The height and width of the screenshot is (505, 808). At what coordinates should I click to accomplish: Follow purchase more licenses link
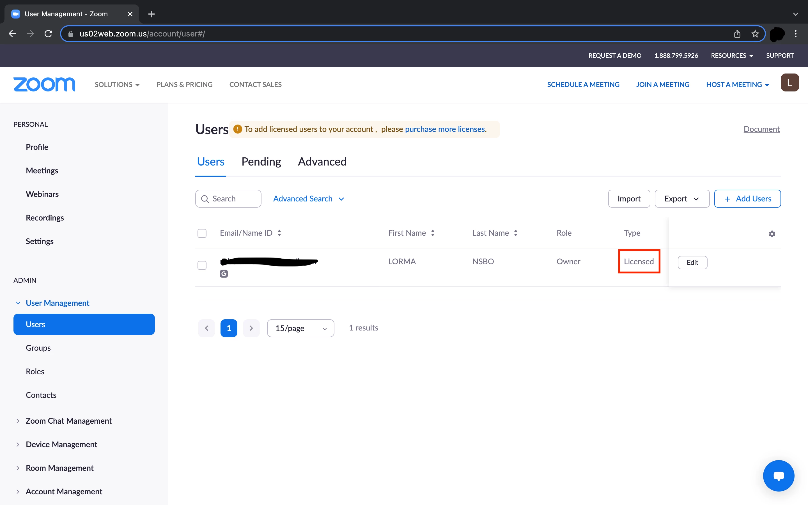pyautogui.click(x=445, y=129)
